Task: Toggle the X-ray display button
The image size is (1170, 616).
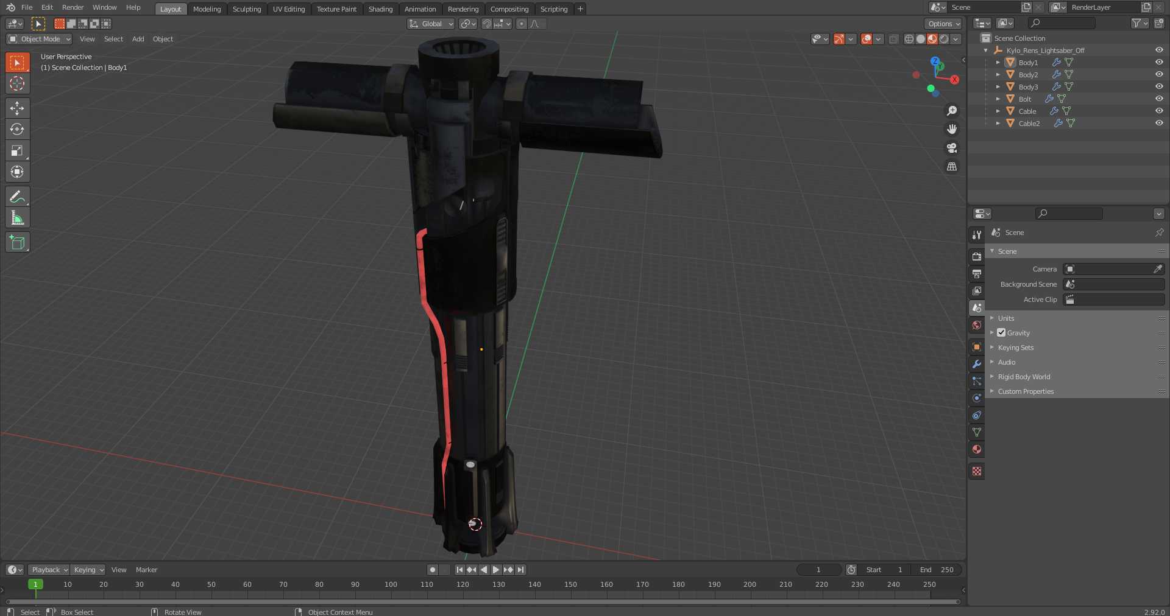Action: (x=893, y=39)
